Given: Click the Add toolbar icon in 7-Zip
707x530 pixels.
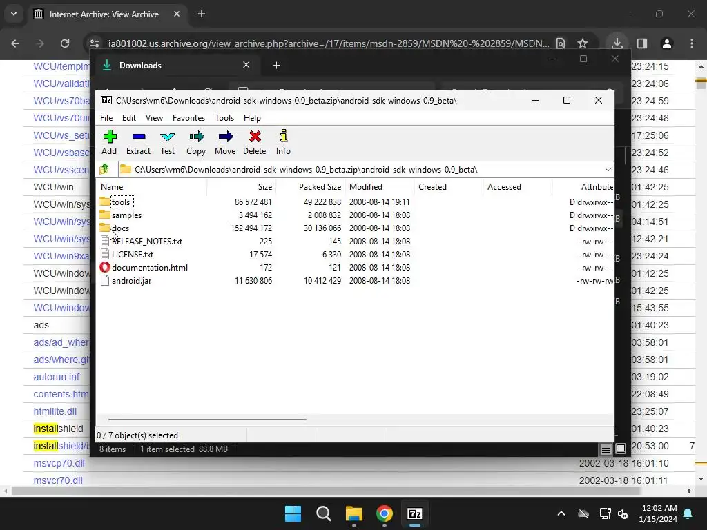Looking at the screenshot, I should pyautogui.click(x=110, y=142).
